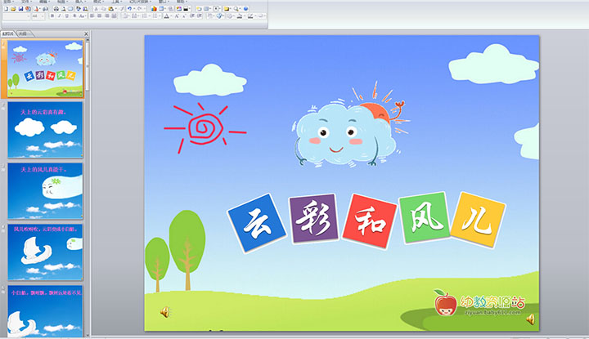Select the first slide thumbnail 云彩和风儿
The image size is (589, 339).
pos(45,69)
